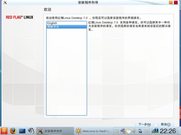Image resolution: width=181 pixels, height=135 pixels.
Task: Close the installer with red title button
Action: click(176, 2)
